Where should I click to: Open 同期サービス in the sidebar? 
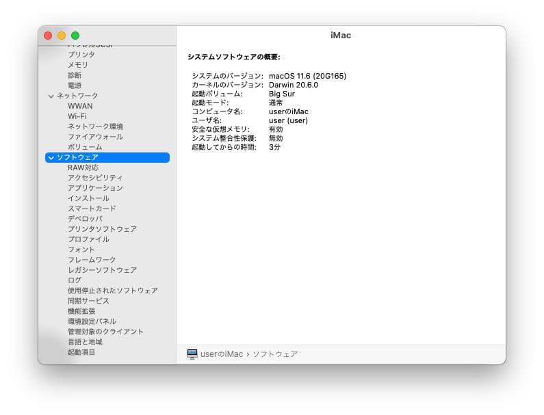(88, 301)
